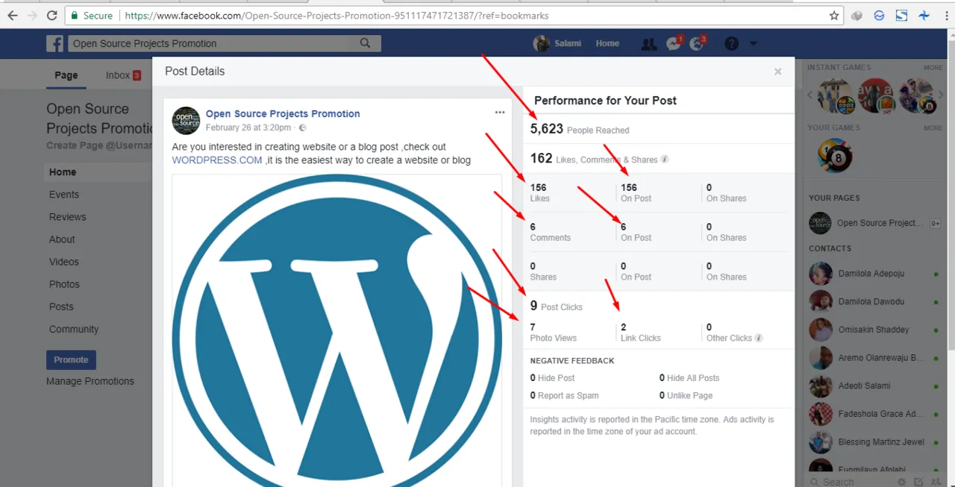Open the Quick Help question mark icon
Screen dimensions: 955x487
(x=731, y=43)
